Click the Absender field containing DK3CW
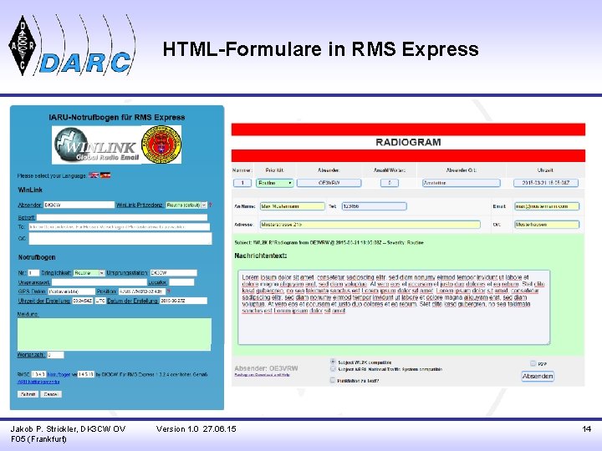 click(79, 205)
